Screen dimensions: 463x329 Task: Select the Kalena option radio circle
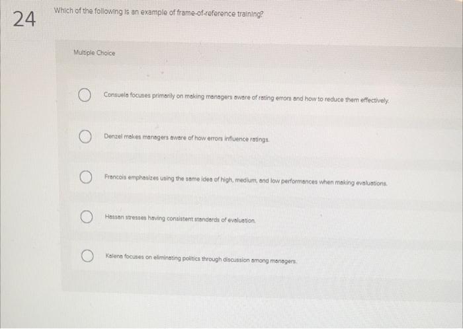point(87,256)
